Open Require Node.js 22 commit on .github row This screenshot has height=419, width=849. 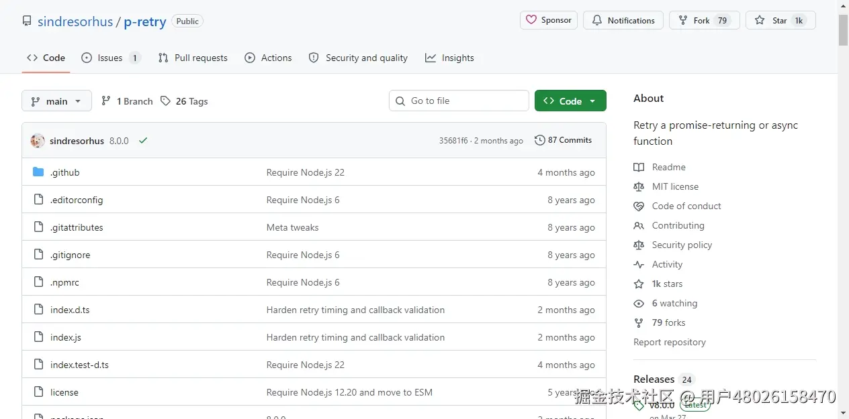pyautogui.click(x=306, y=172)
